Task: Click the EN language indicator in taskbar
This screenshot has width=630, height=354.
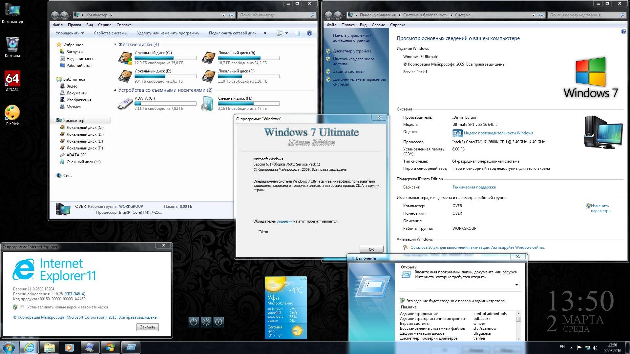Action: (x=562, y=347)
